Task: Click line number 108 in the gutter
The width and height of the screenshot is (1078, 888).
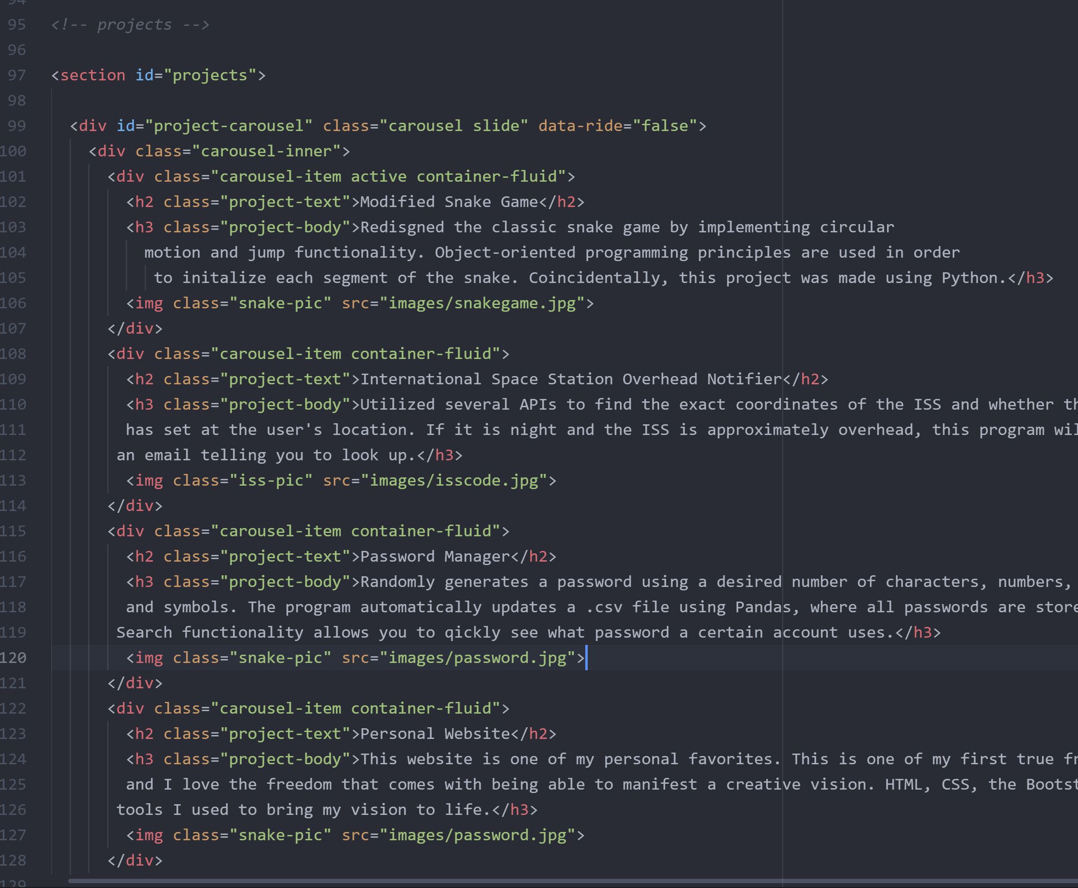Action: 13,354
